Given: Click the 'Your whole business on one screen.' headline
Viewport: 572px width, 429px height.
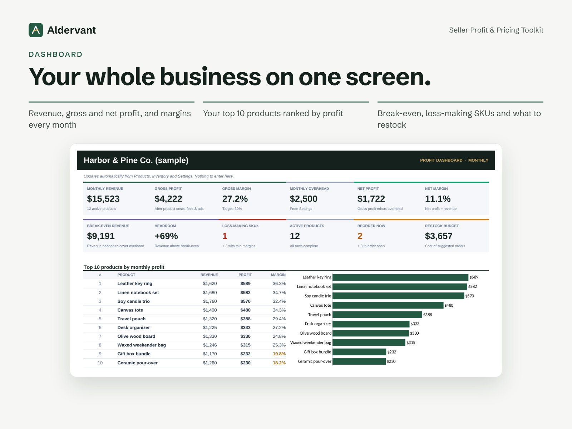Looking at the screenshot, I should point(230,77).
